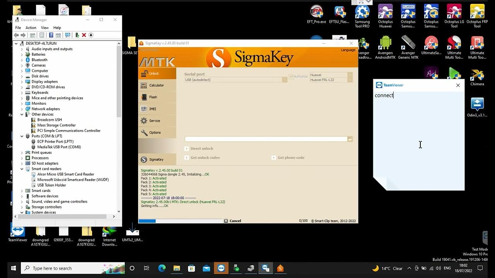Open the Service section in SigmaKey
495x278 pixels.
(157, 120)
